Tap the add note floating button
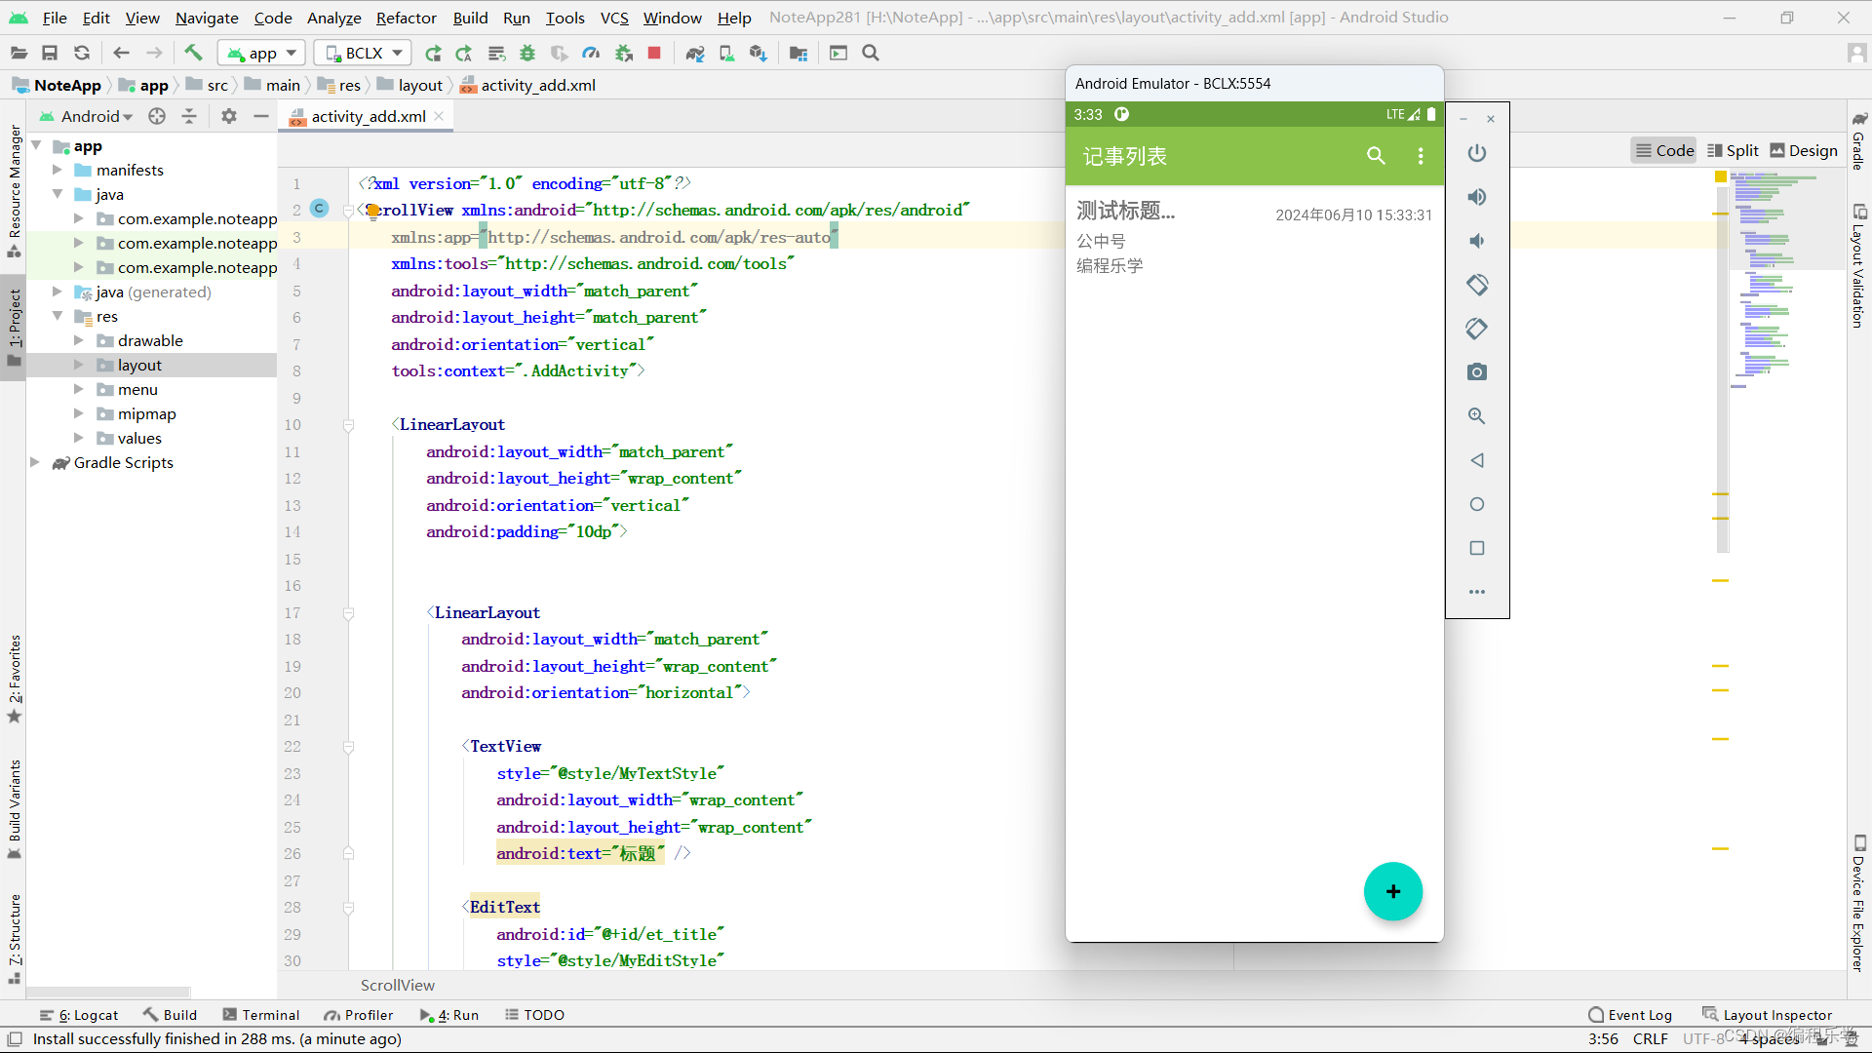Viewport: 1872px width, 1053px height. 1393,891
